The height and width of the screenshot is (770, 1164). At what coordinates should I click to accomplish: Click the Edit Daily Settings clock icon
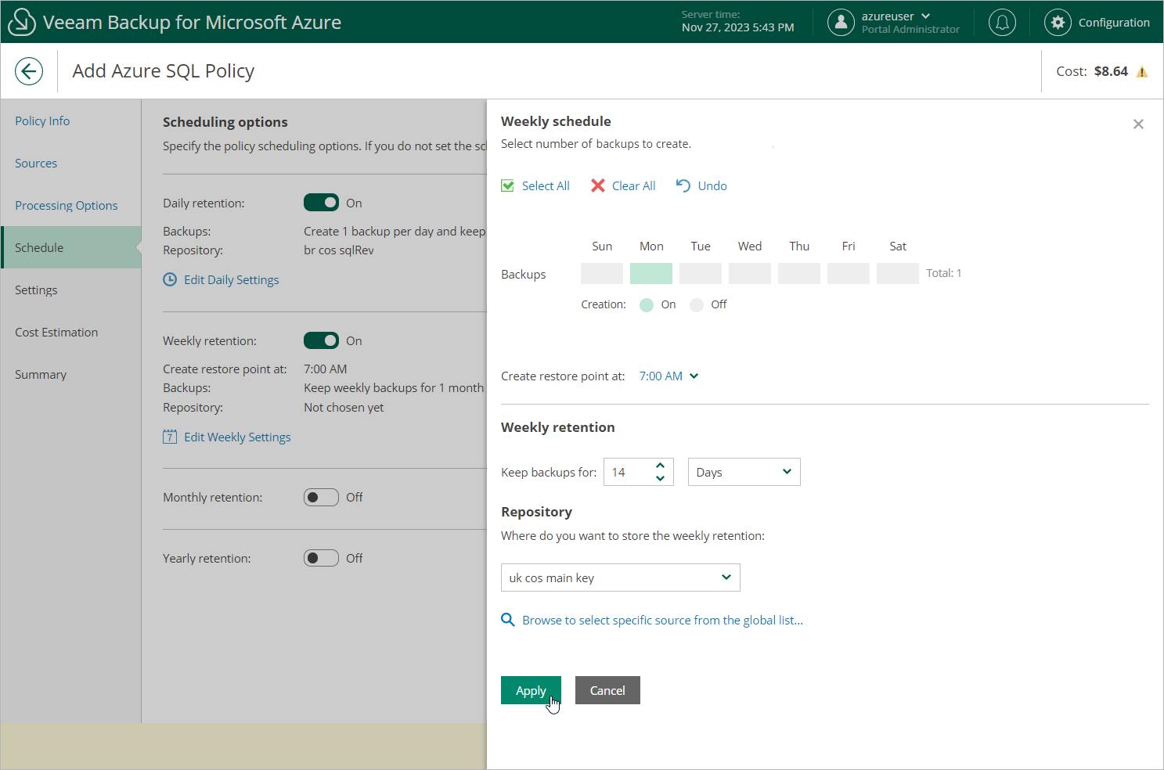(x=170, y=279)
